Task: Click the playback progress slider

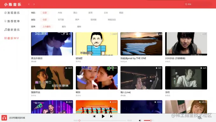Action: (103, 120)
